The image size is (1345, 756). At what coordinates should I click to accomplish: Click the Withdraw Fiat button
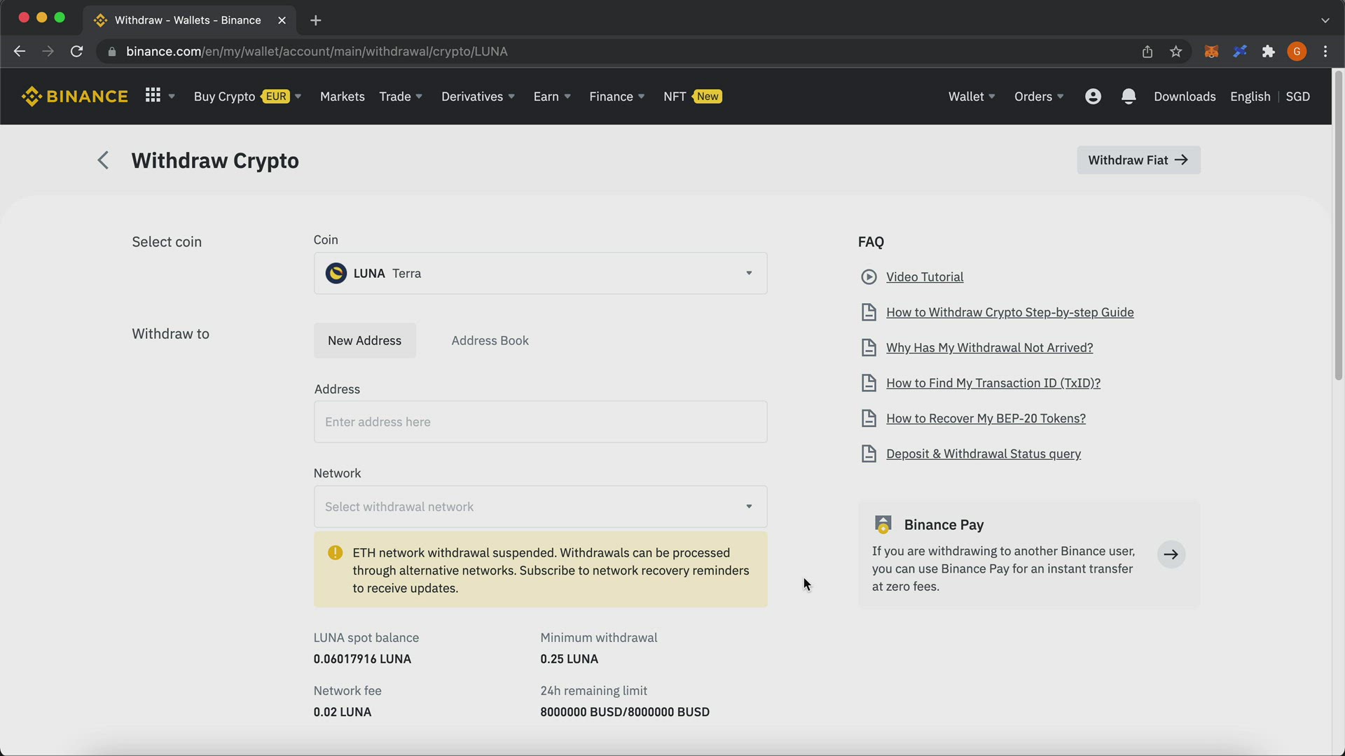pos(1138,160)
